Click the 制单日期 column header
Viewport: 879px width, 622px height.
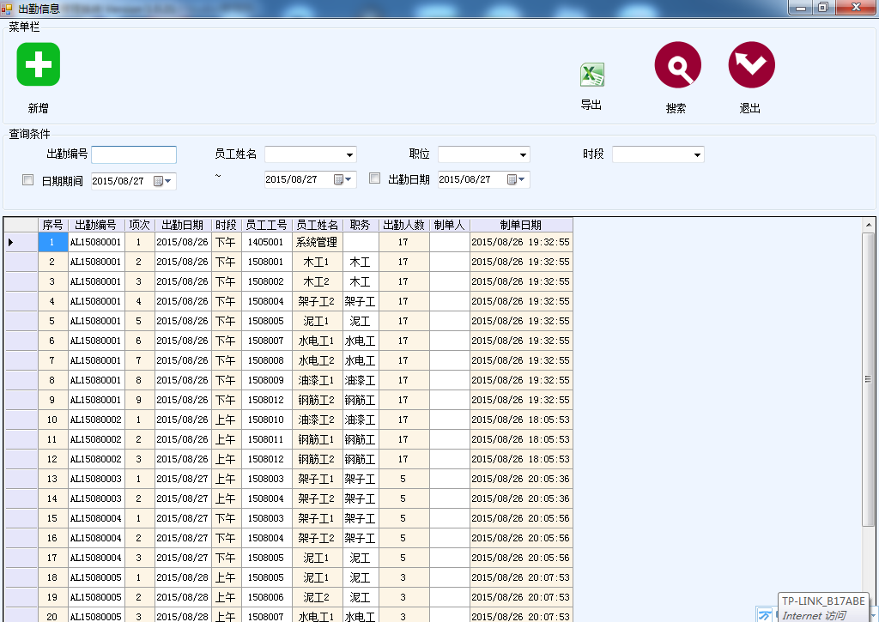[521, 225]
